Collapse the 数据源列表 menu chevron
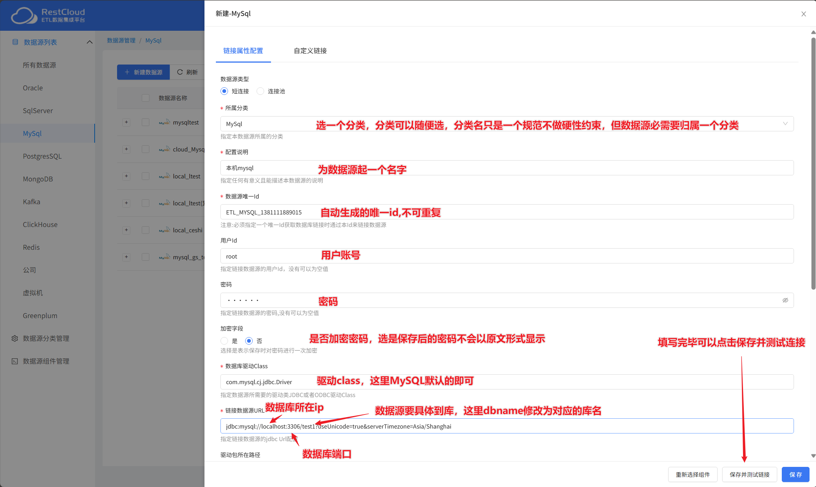816x487 pixels. click(90, 42)
